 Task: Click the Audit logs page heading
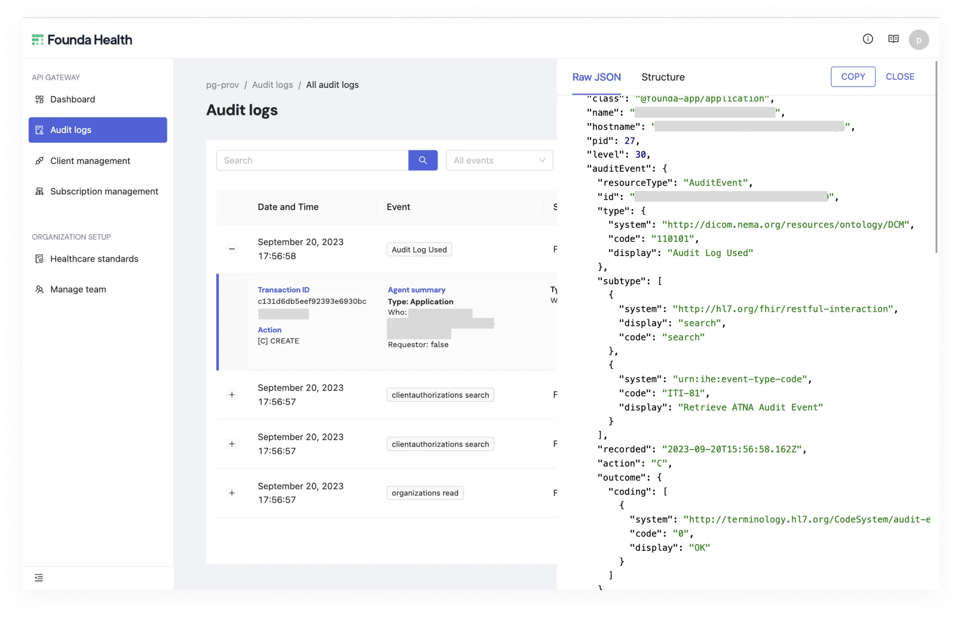pyautogui.click(x=242, y=110)
